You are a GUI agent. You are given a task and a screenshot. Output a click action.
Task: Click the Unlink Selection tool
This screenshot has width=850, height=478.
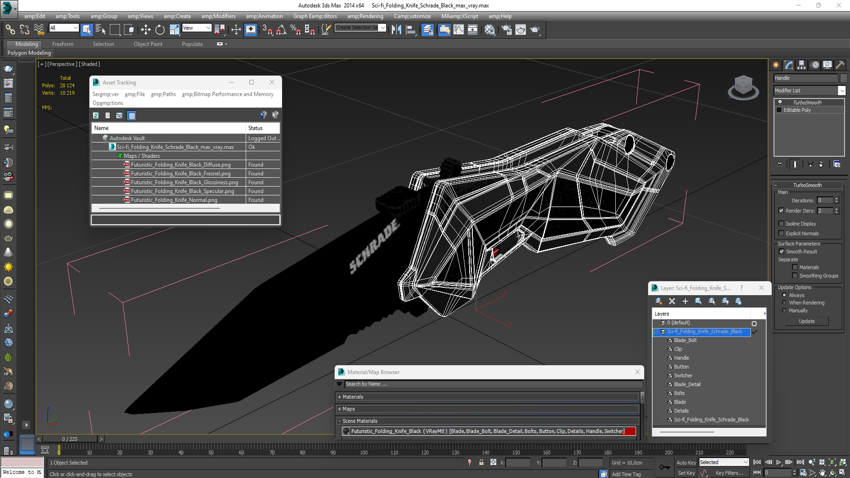(x=24, y=30)
